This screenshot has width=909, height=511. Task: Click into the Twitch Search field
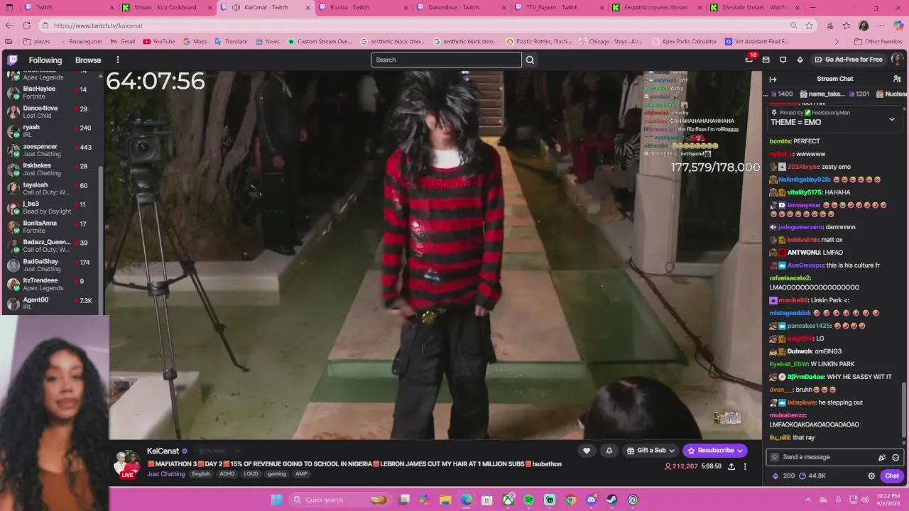click(x=446, y=60)
